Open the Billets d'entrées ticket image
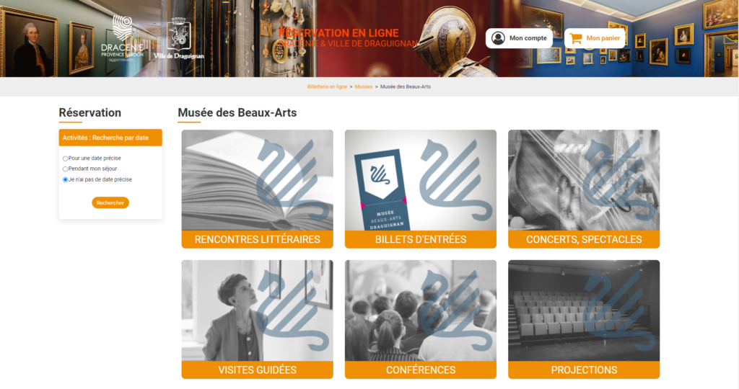Viewport: 739px width, 389px height. [421, 180]
